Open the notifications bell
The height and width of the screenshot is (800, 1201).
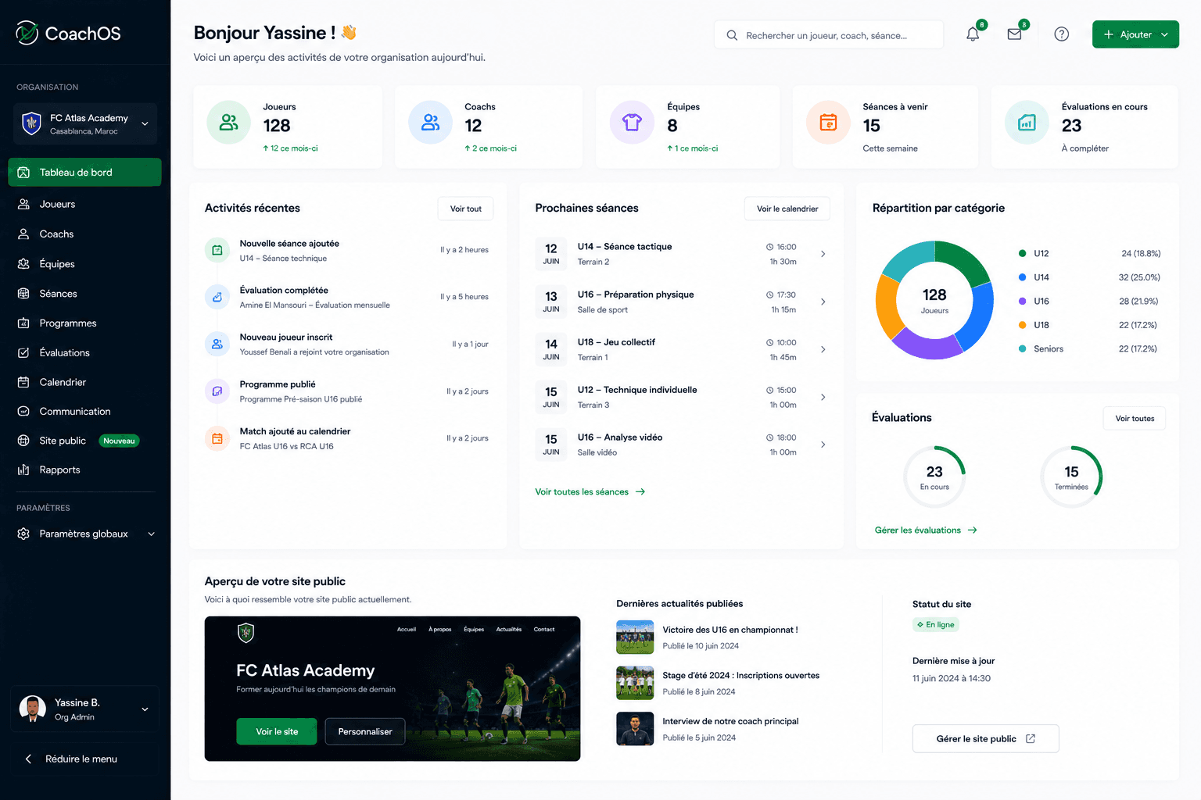tap(973, 34)
